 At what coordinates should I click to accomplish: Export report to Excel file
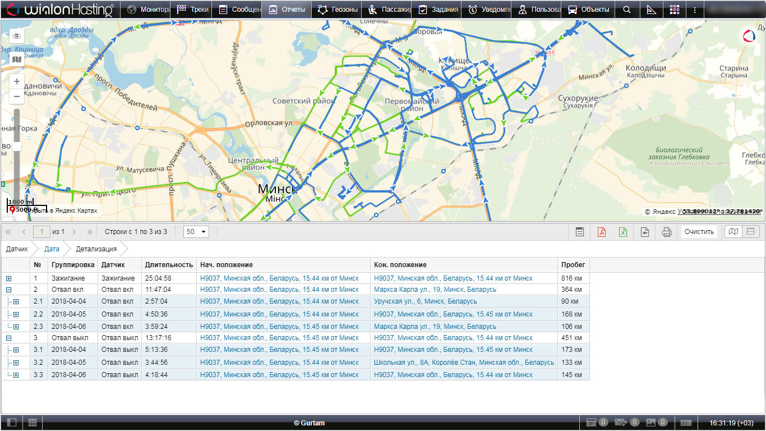pos(623,232)
